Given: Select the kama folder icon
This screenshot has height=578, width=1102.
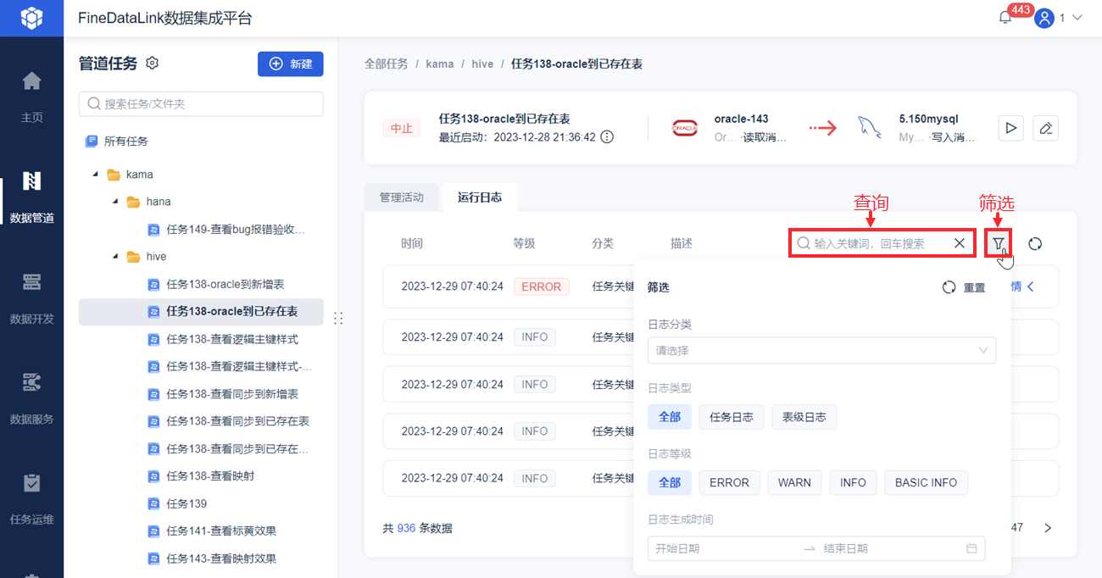Looking at the screenshot, I should tap(114, 175).
